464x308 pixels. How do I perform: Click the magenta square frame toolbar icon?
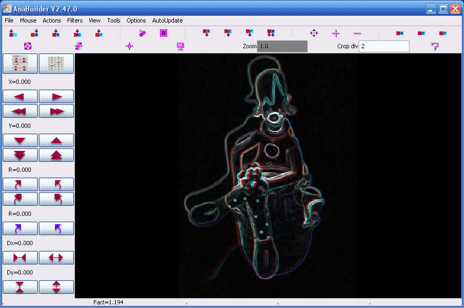click(164, 33)
